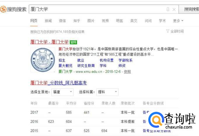Click 本科一批 in the 2017 row
This screenshot has height=136, width=199.
click(x=128, y=112)
